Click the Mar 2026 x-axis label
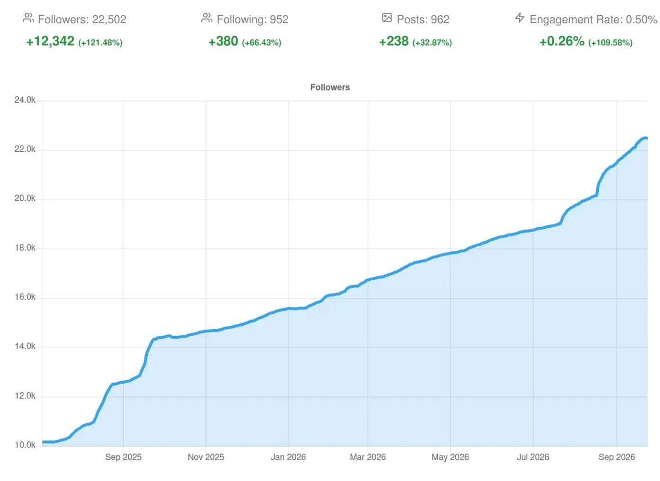 coord(368,457)
